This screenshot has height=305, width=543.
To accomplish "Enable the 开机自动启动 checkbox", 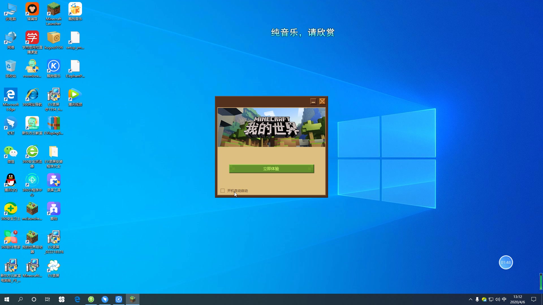I will [x=223, y=191].
